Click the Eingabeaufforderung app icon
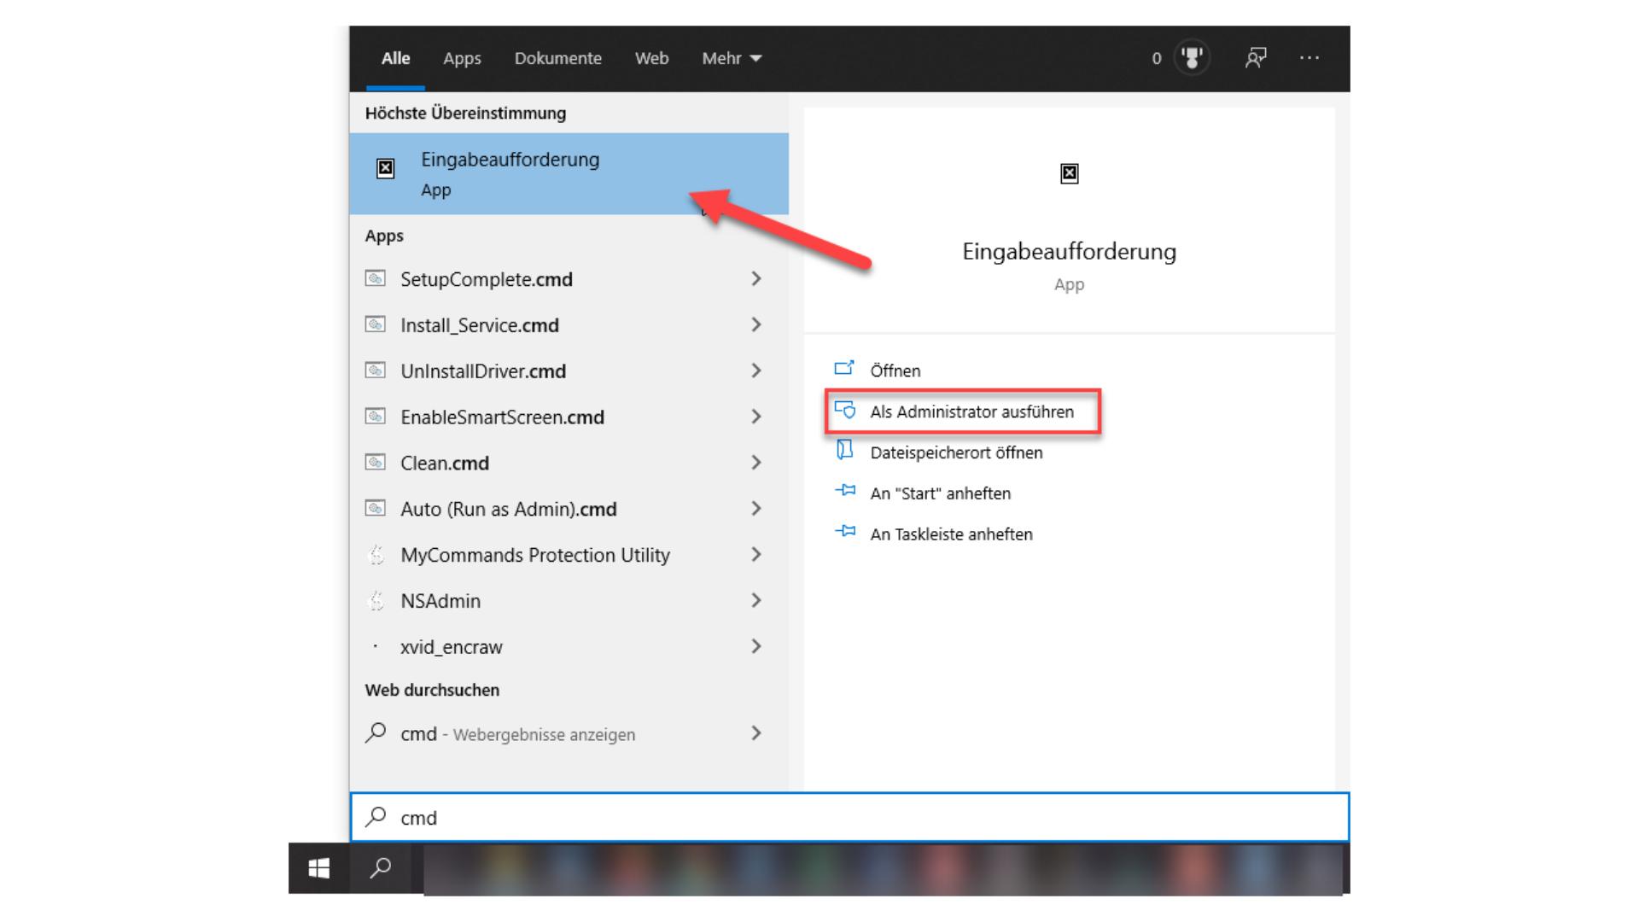Viewport: 1639px width, 922px height. click(x=385, y=167)
